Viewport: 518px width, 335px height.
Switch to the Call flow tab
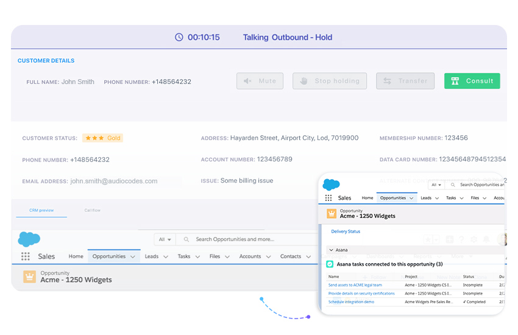pyautogui.click(x=92, y=210)
